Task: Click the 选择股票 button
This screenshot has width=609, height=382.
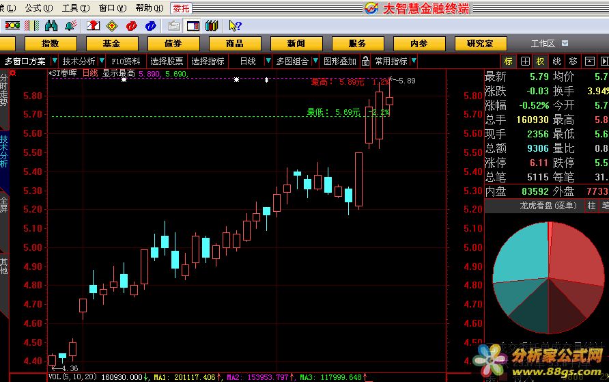Action: point(167,61)
